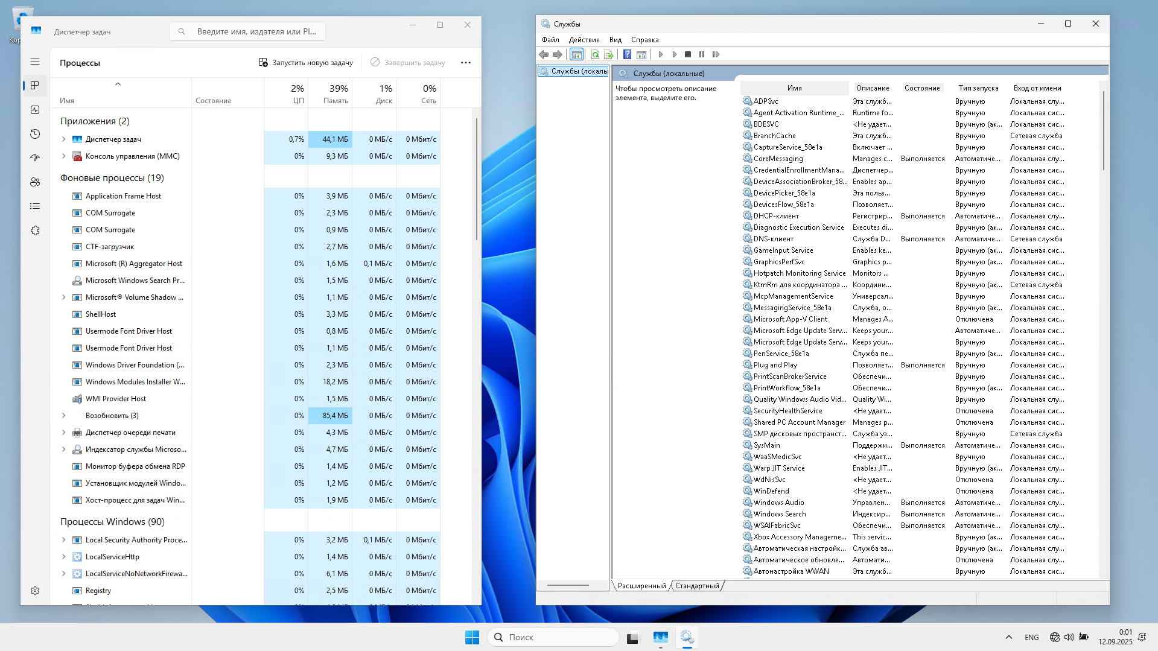Open volume control in system tray
This screenshot has width=1158, height=651.
[1069, 637]
